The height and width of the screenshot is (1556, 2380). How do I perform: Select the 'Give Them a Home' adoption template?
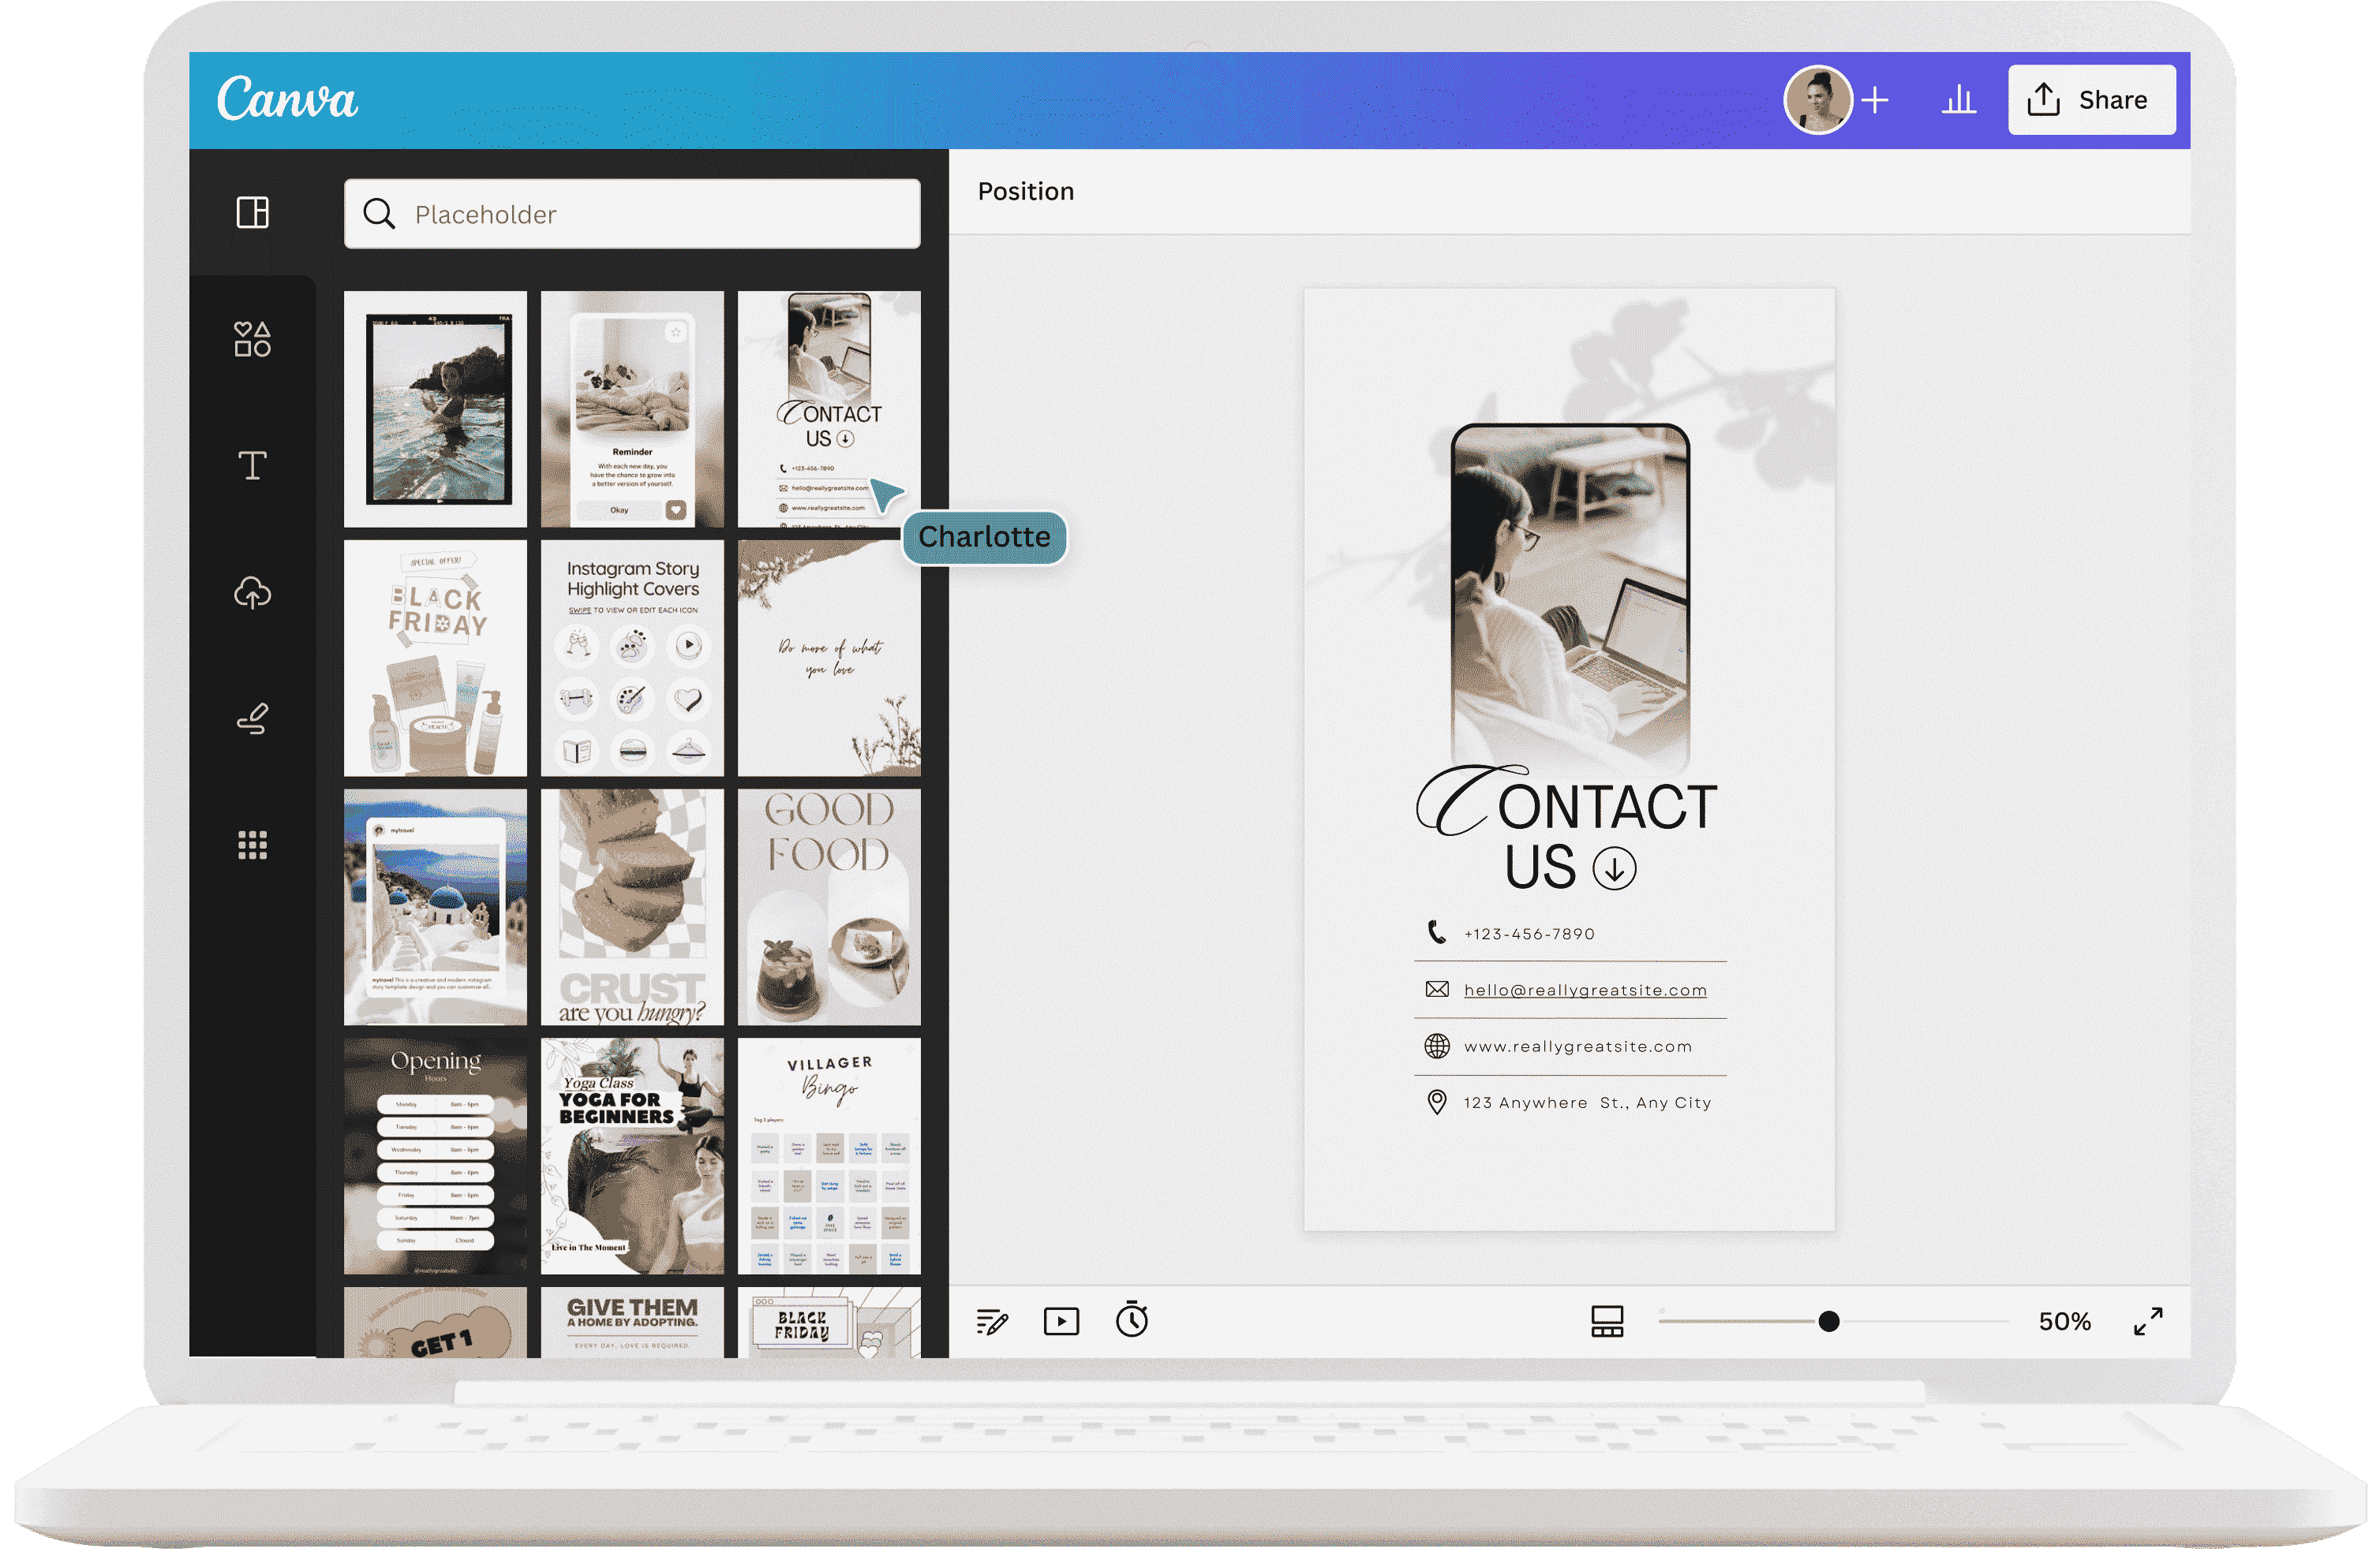(632, 1322)
